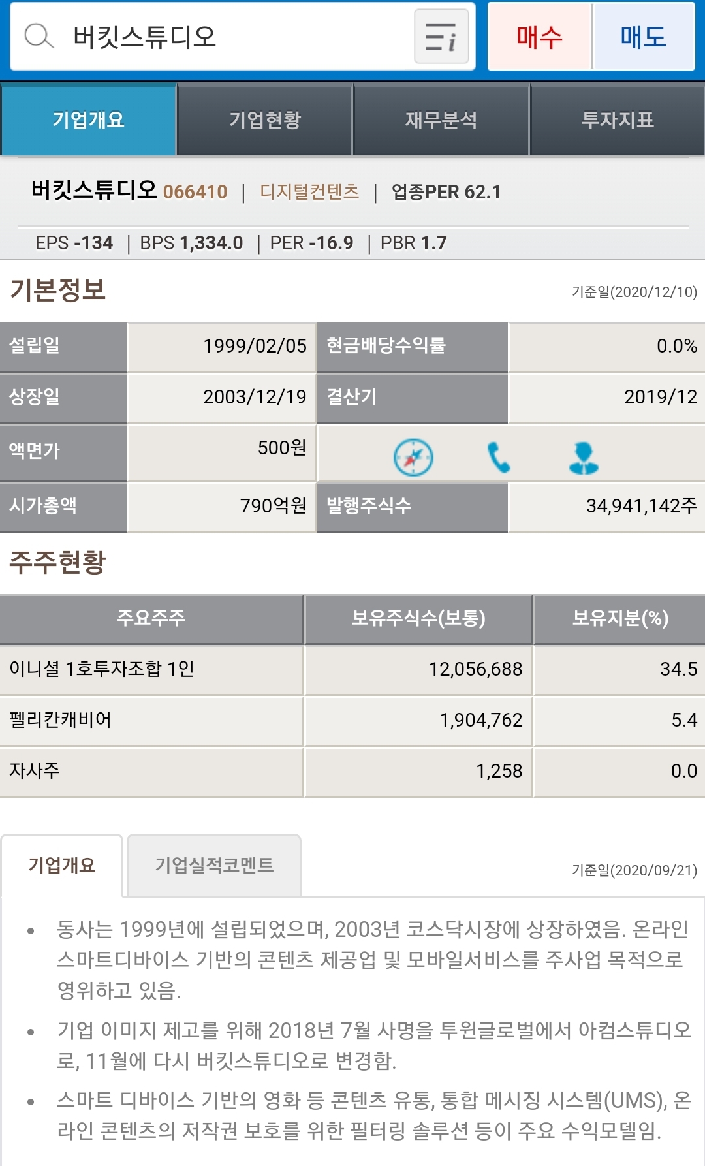Tap the 설립일 row label
This screenshot has height=1166, width=705.
63,346
